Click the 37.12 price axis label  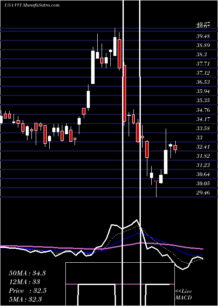coord(203,73)
